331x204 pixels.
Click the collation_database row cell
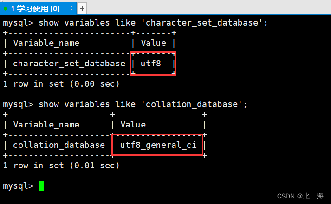tap(59, 145)
